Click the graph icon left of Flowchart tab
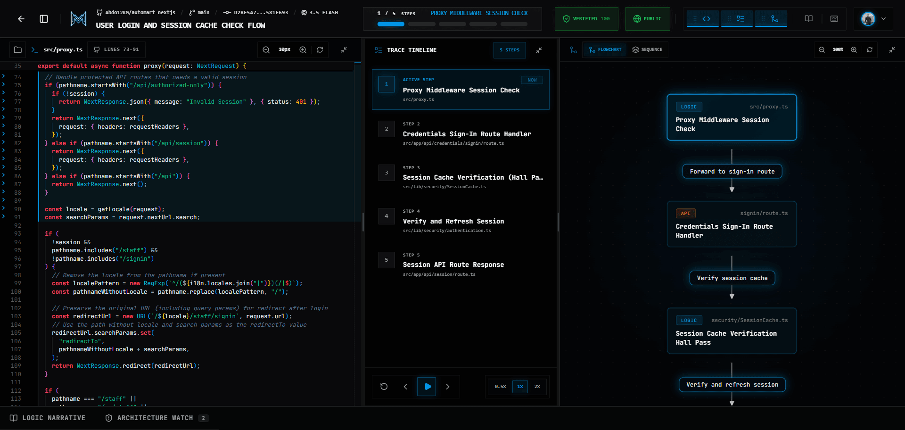The image size is (905, 430). [x=573, y=50]
